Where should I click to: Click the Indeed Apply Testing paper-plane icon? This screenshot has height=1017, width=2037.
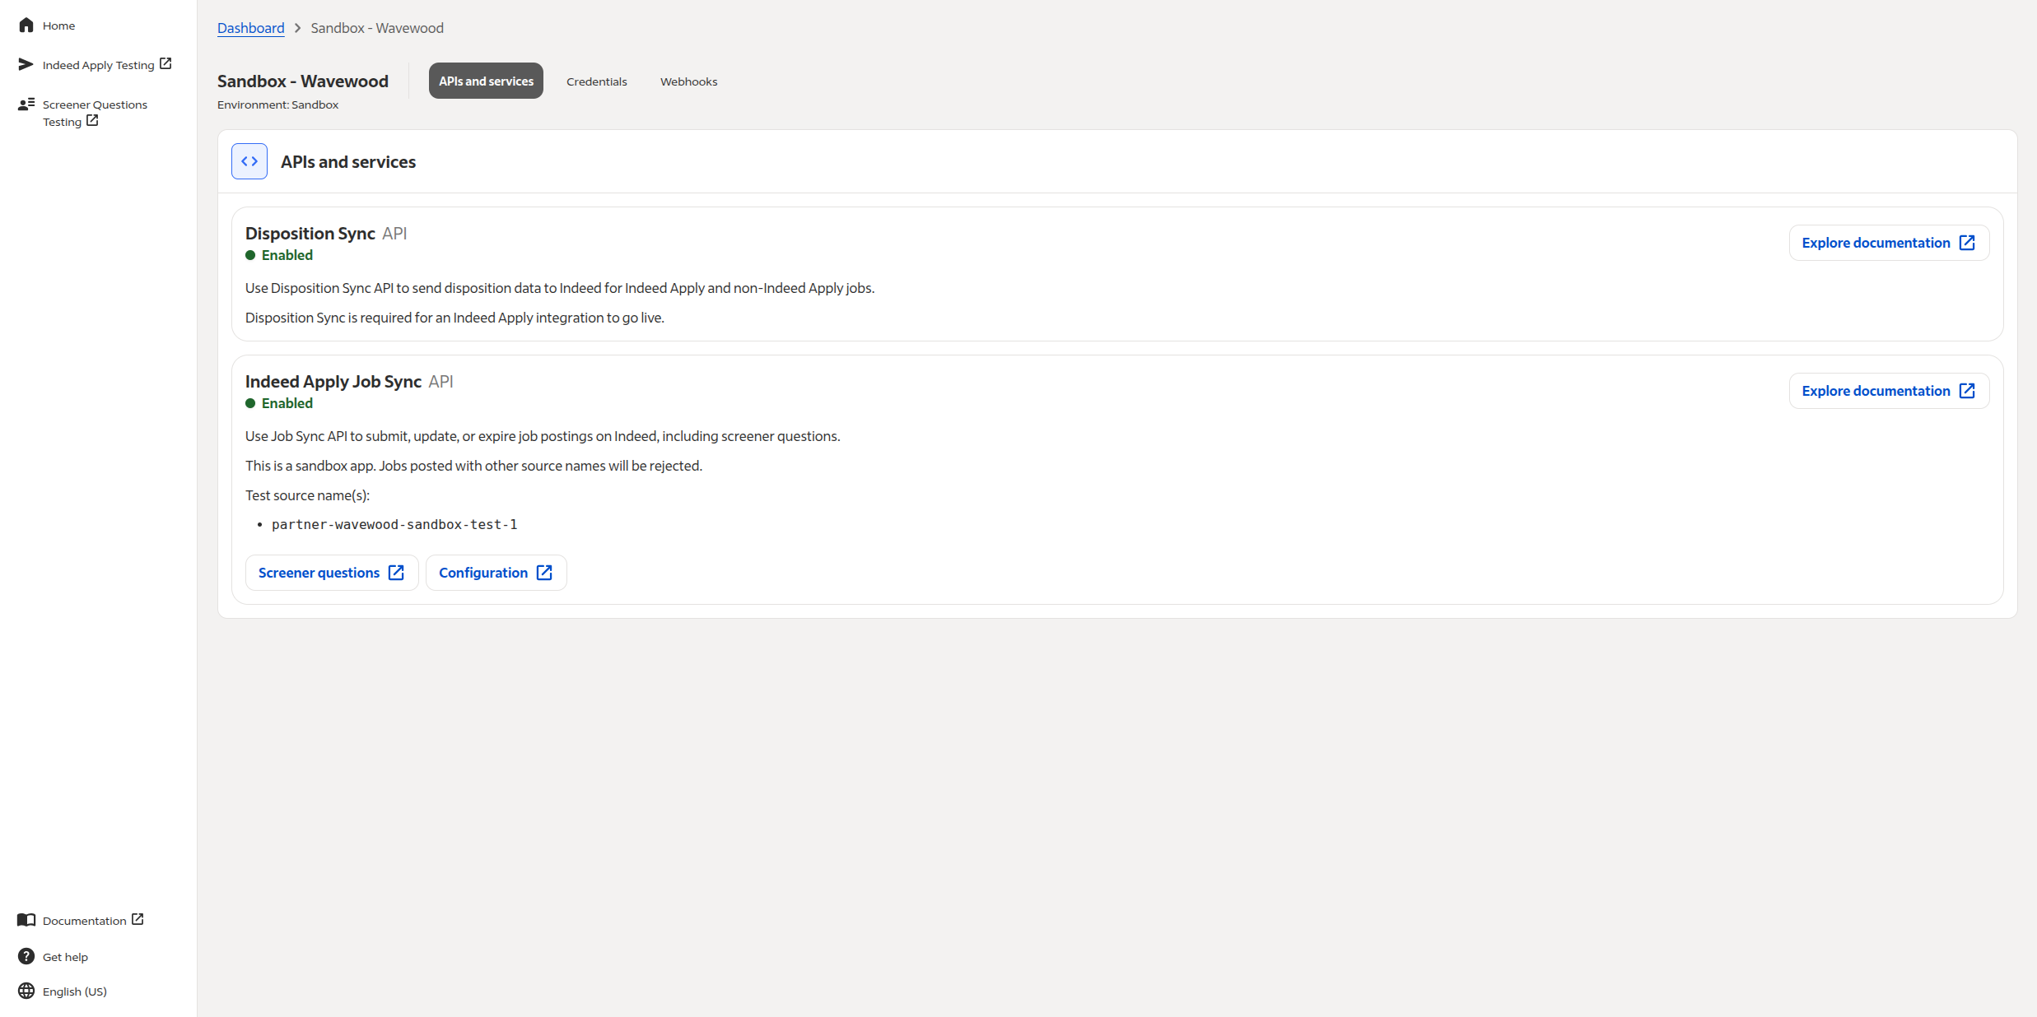[26, 64]
